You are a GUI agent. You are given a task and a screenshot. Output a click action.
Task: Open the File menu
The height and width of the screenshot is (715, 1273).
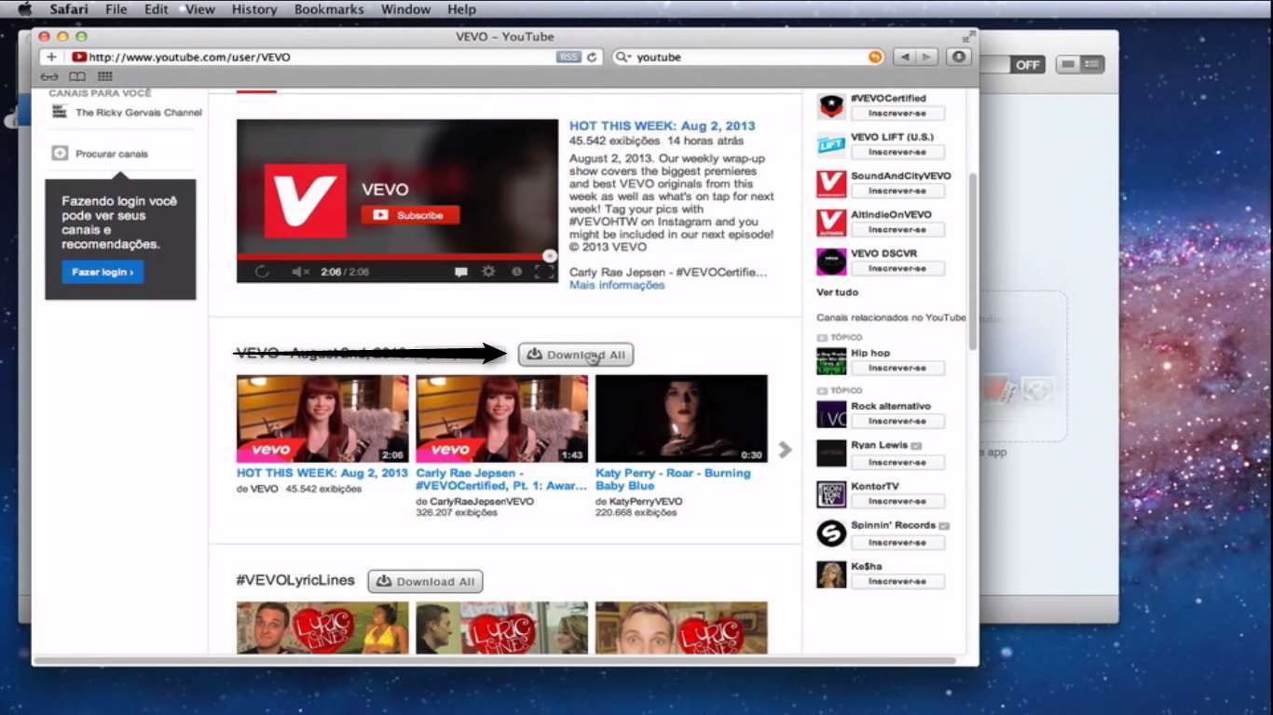(x=116, y=9)
